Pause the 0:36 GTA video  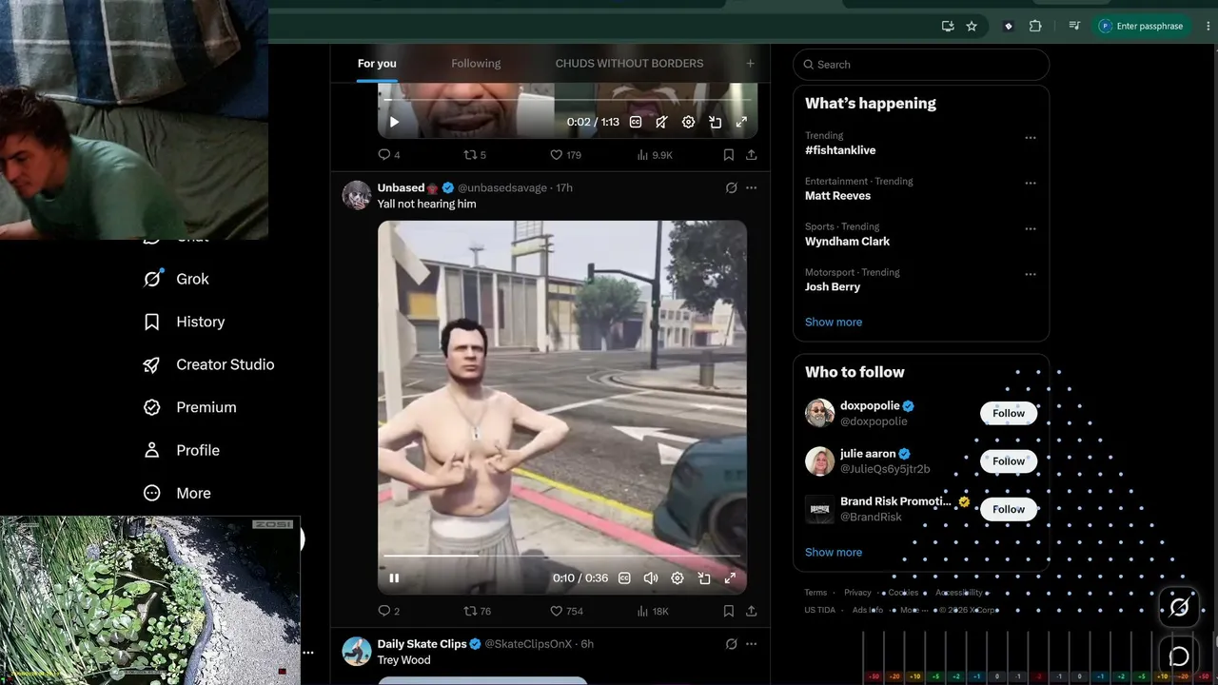pos(394,577)
